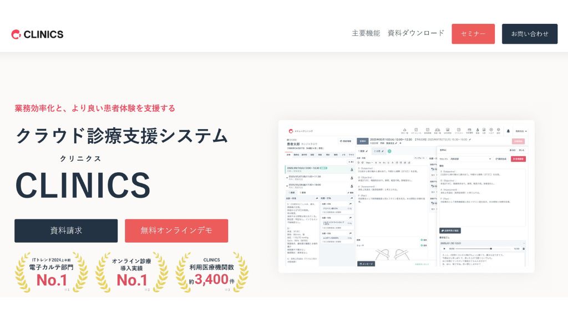Click the notification bell icon in the app preview
This screenshot has height=319, width=568.
pos(508,131)
